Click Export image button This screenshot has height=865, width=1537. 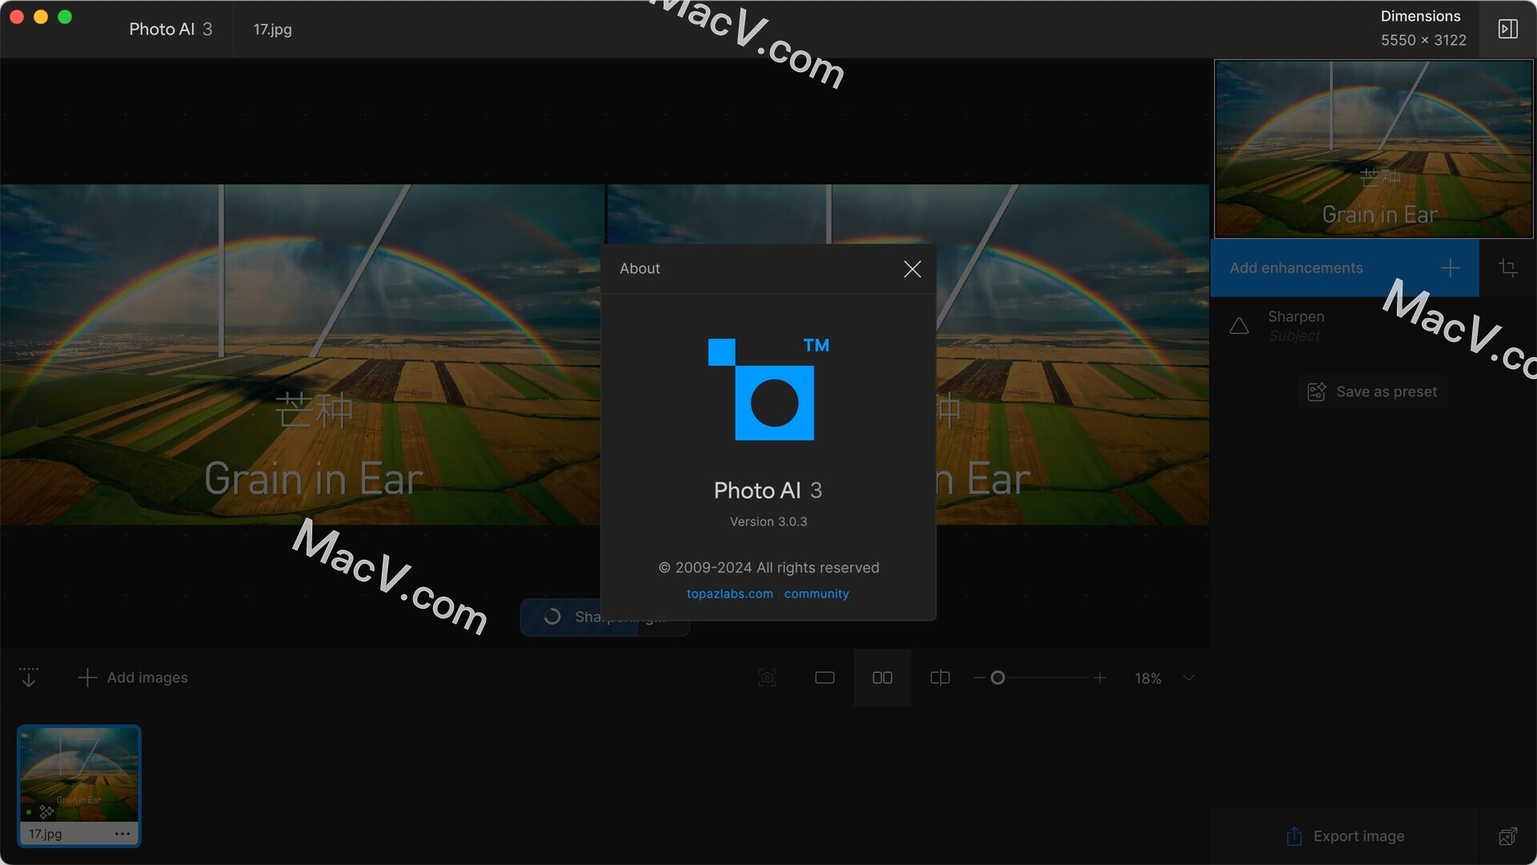pos(1345,836)
